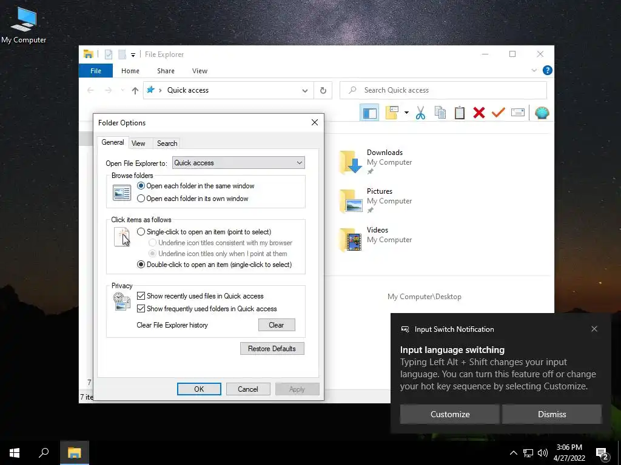Open the recent locations chevron
621x465 pixels.
tap(123, 91)
